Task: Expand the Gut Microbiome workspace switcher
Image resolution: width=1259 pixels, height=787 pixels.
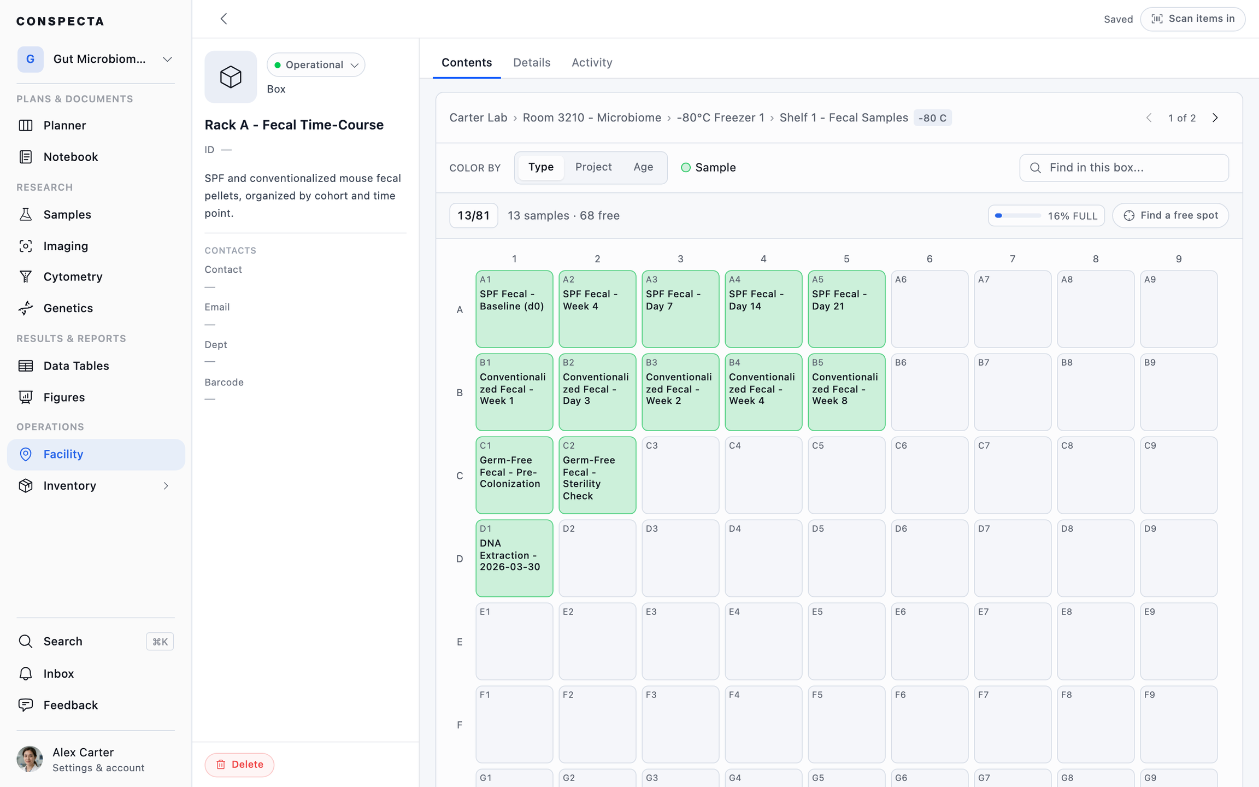Action: point(167,59)
